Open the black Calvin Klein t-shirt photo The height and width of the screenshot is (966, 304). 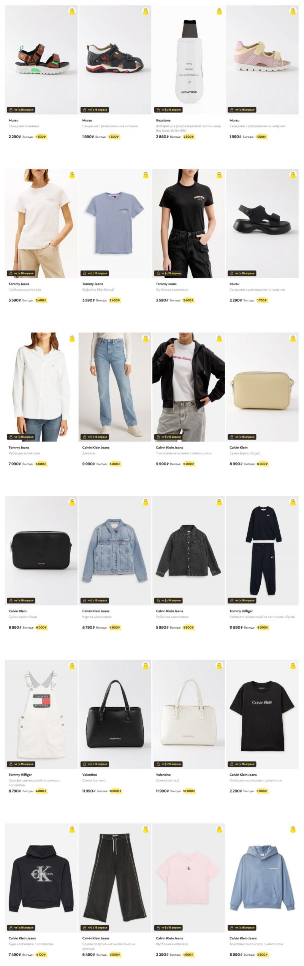(x=262, y=713)
